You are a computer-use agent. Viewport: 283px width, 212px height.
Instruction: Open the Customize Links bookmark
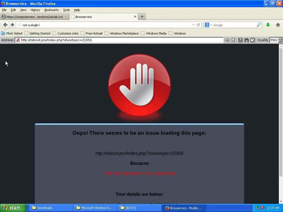tap(65, 33)
